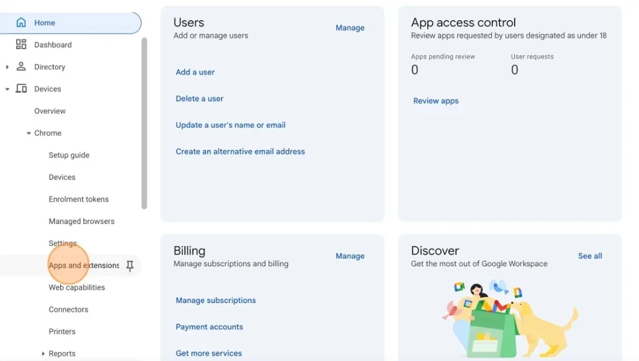Click the Discover card heading
The width and height of the screenshot is (639, 361).
tap(435, 251)
